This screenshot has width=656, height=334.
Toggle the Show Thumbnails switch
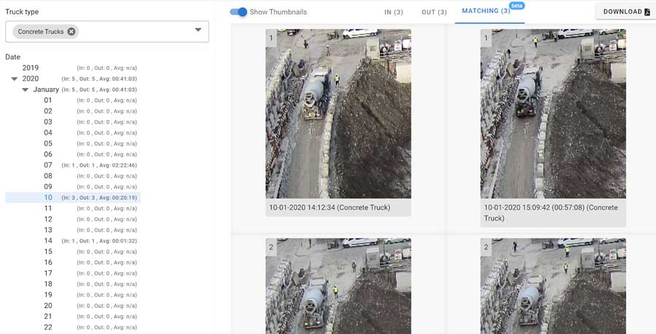point(238,12)
